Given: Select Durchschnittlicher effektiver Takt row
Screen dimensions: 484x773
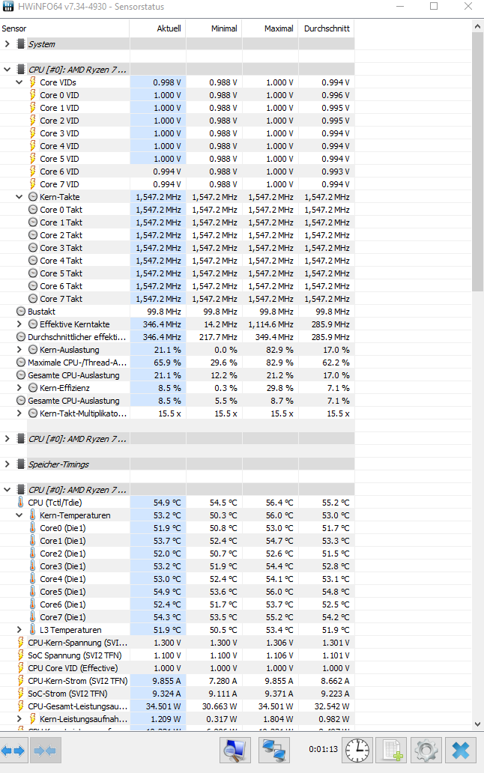Looking at the screenshot, I should (x=177, y=337).
